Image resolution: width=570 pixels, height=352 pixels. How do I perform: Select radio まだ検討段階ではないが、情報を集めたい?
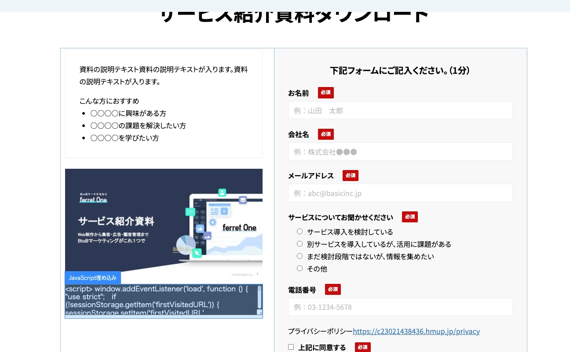(x=300, y=256)
